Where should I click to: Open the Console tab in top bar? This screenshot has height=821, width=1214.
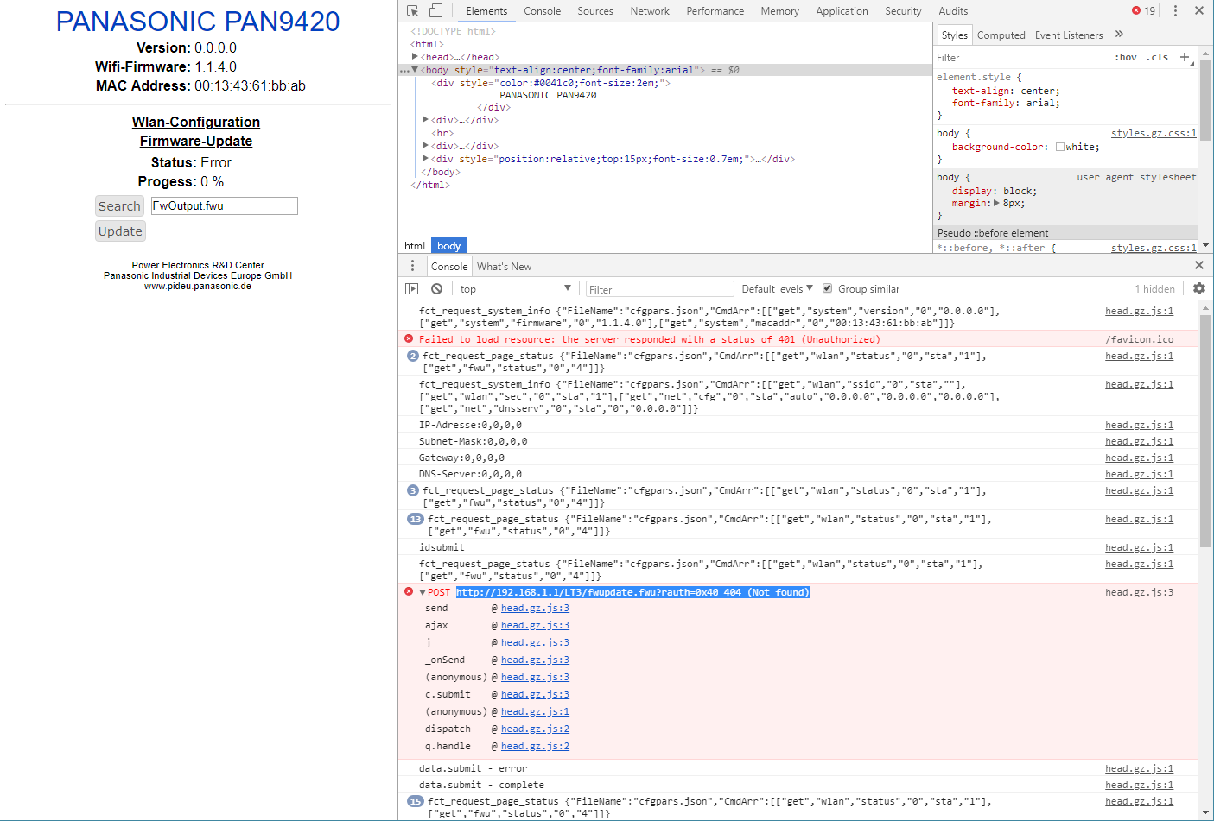pyautogui.click(x=543, y=11)
